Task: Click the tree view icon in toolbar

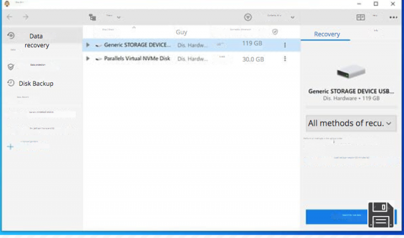Action: point(92,17)
